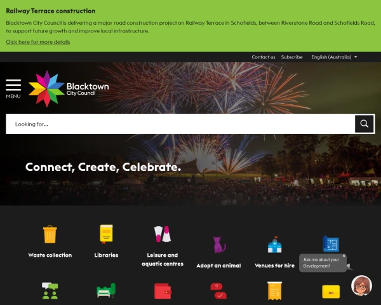Expand the English (Australia) language dropdown
This screenshot has width=381, height=305.
pos(334,57)
